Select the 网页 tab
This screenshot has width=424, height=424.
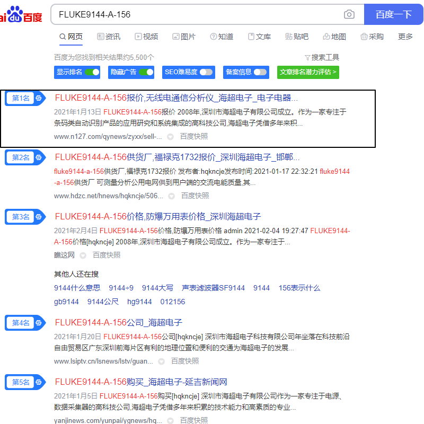pos(71,37)
